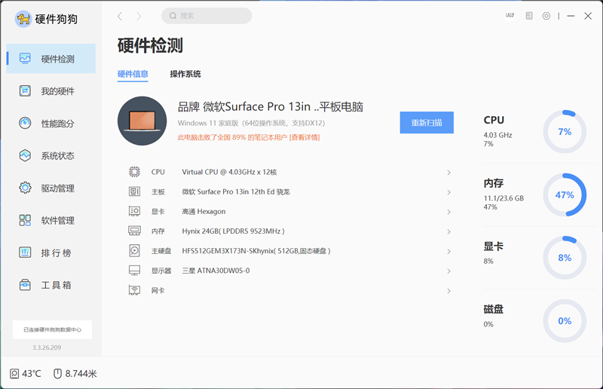Viewport: 603px width, 389px height.
Task: Go forward with right arrow
Action: click(139, 16)
